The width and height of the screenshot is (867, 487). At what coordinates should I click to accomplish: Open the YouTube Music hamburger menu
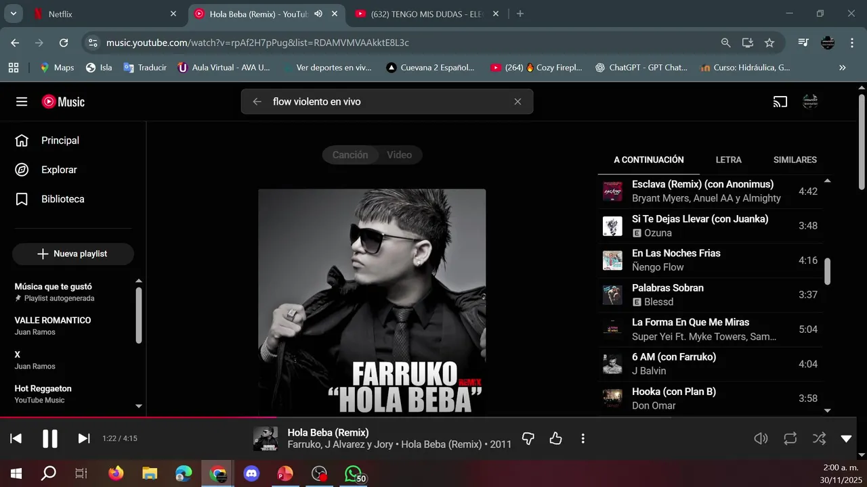point(22,101)
